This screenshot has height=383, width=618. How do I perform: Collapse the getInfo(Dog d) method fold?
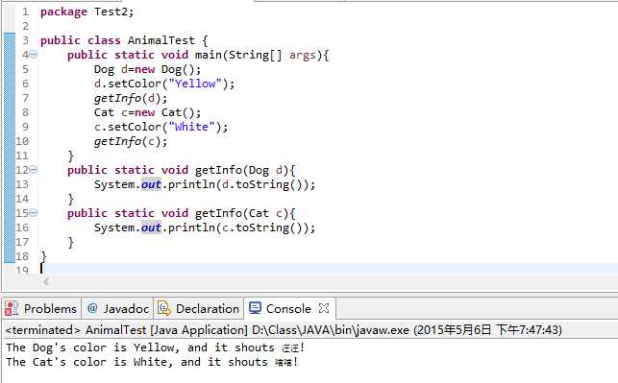point(34,170)
